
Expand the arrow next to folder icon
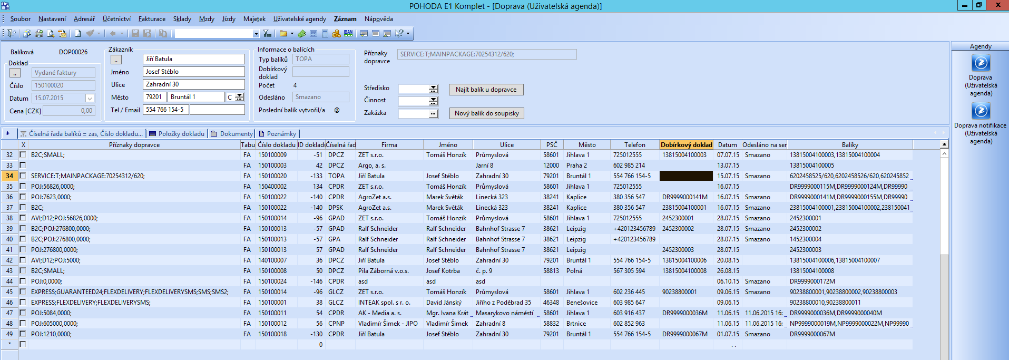[x=292, y=33]
